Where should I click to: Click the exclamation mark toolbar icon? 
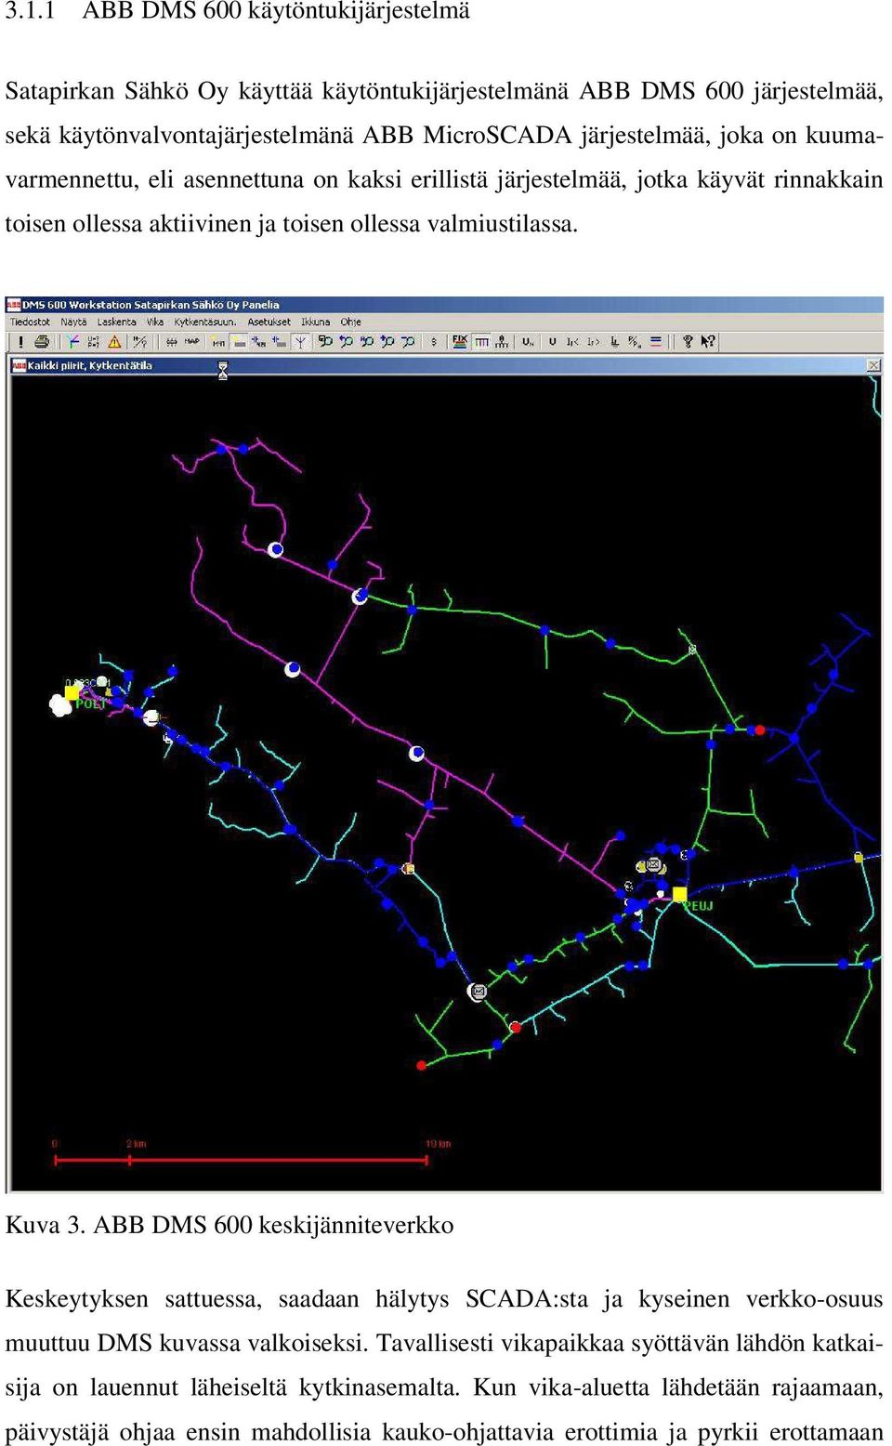click(20, 342)
